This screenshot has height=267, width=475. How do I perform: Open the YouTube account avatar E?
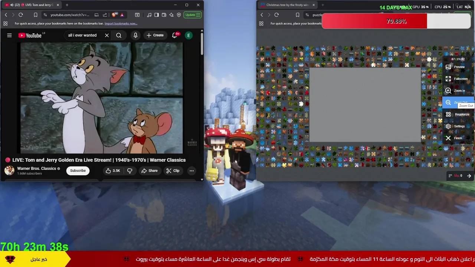tap(189, 35)
